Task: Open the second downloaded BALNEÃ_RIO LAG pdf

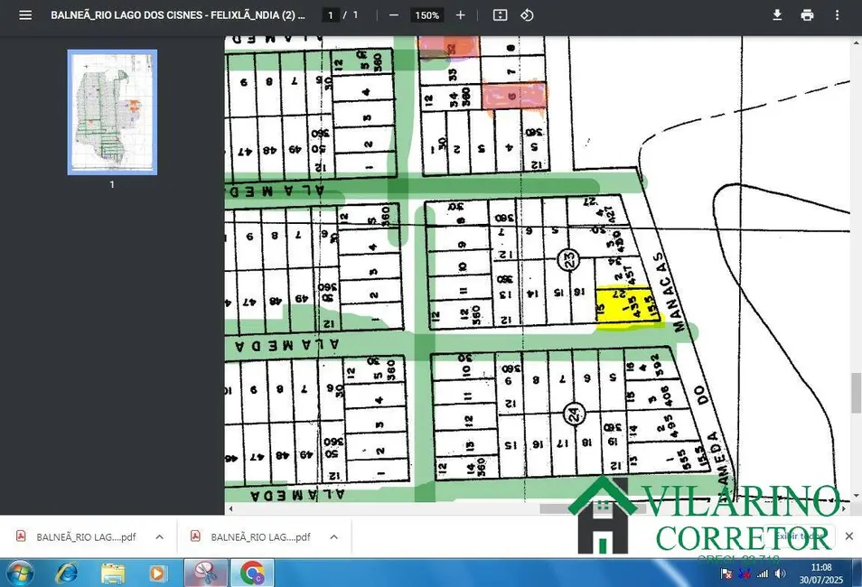Action: [251, 536]
